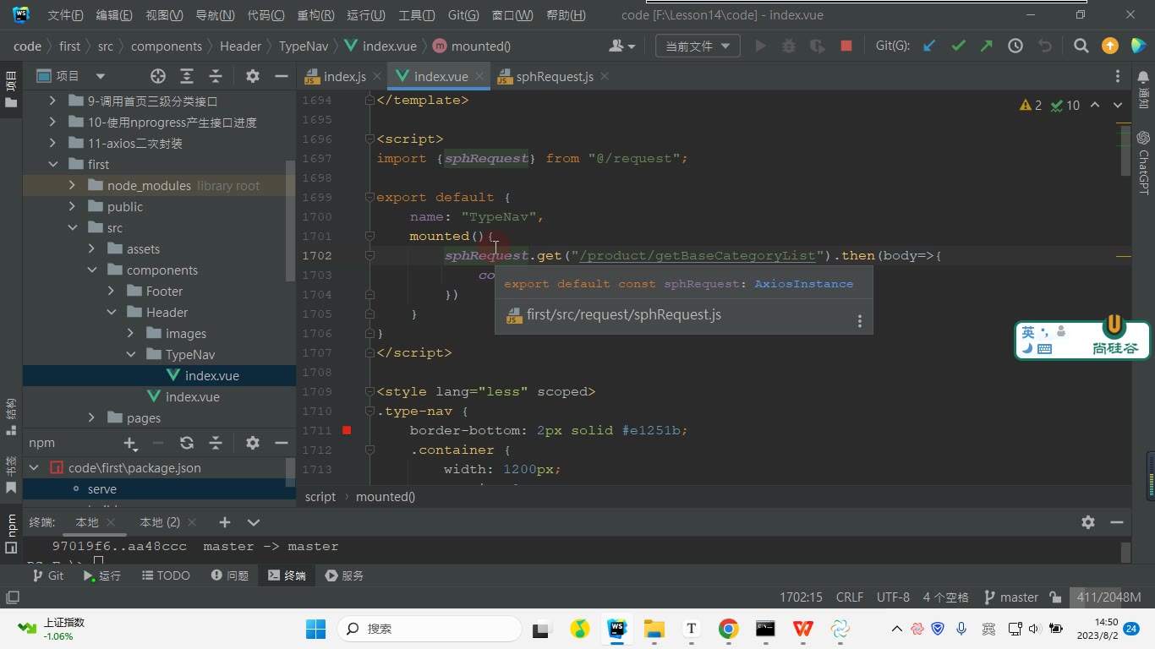Open ChatGPT side panel
Screen dimensions: 1155x649
coord(1143,162)
